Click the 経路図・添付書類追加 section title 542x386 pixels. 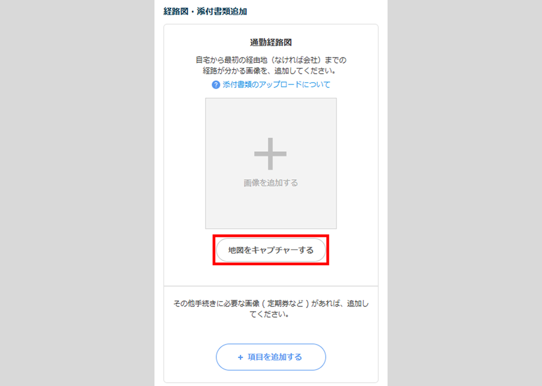[205, 11]
